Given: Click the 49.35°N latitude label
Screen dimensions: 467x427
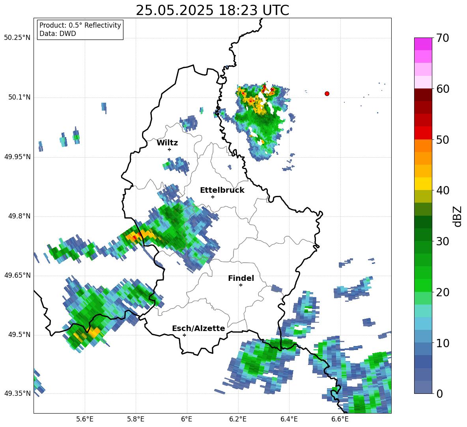Looking at the screenshot, I should point(17,393).
